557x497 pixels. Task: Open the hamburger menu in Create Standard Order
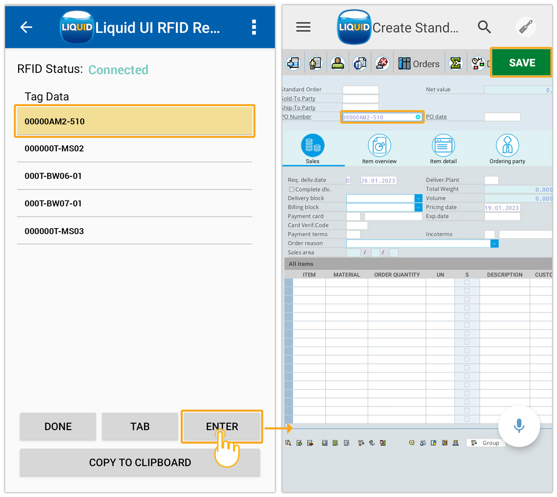pos(303,27)
